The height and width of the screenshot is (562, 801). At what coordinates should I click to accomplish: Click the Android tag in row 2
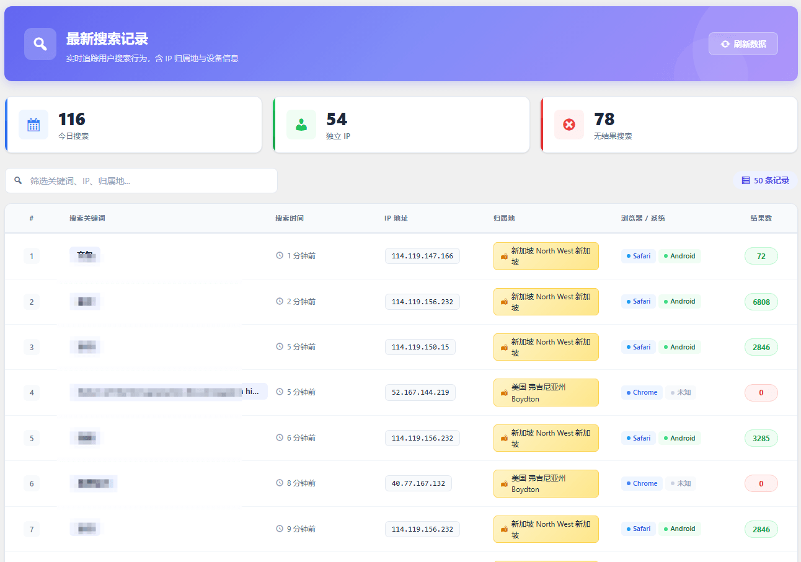click(679, 301)
